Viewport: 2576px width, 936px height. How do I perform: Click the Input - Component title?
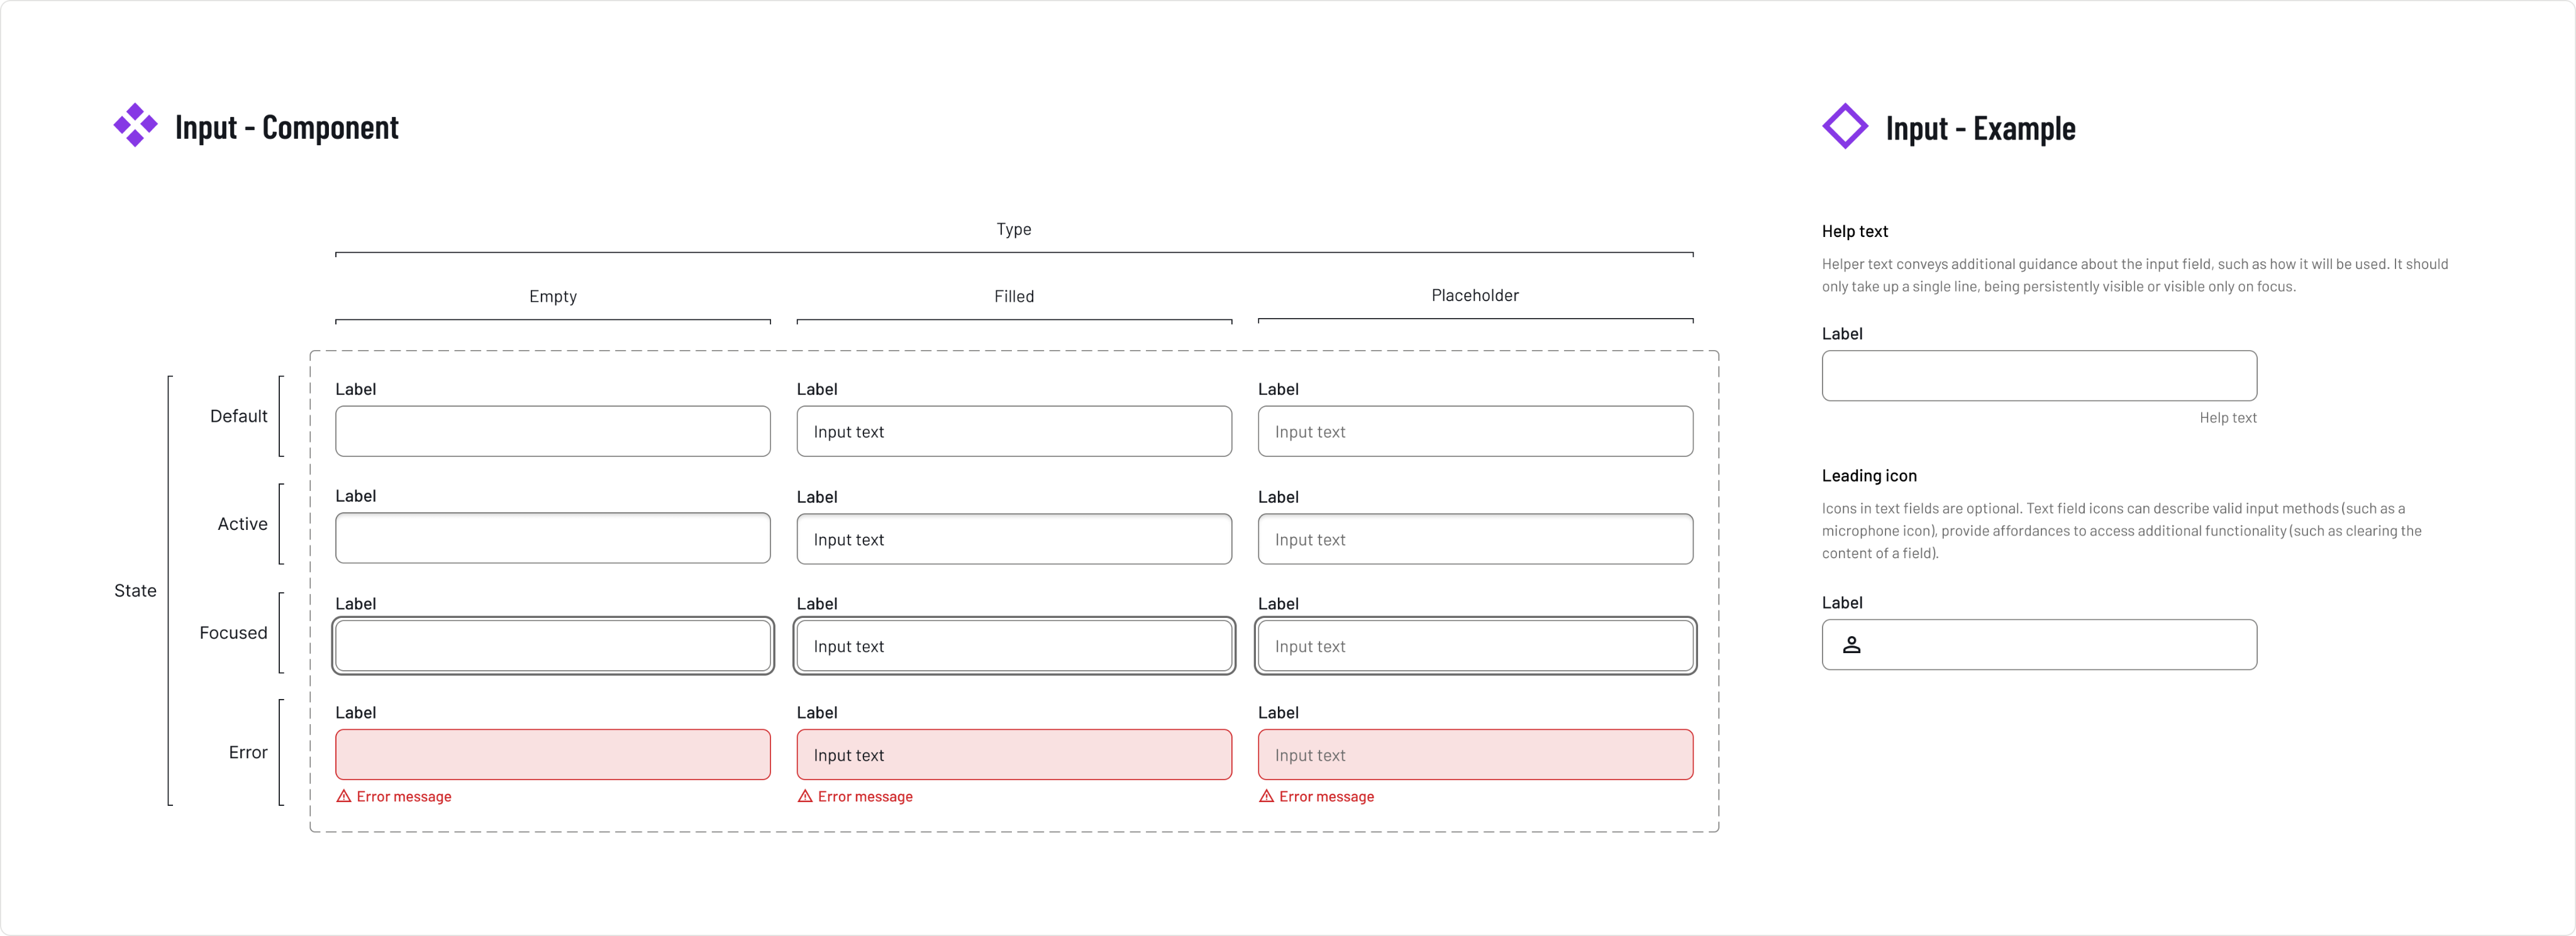pos(286,127)
